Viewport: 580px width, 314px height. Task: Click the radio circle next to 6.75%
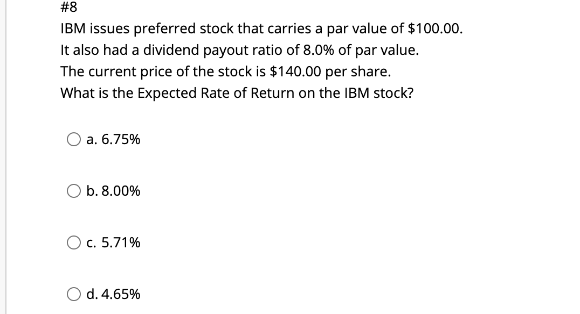(74, 140)
